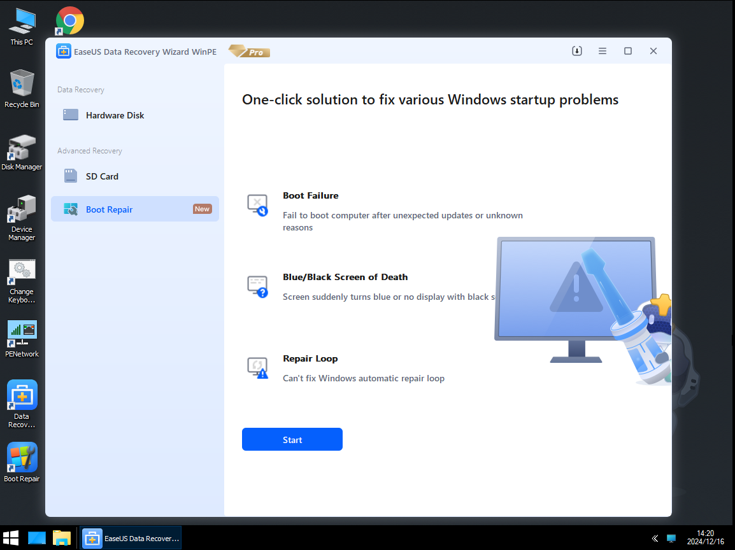Close the EaseUS Data Recovery window

click(653, 51)
